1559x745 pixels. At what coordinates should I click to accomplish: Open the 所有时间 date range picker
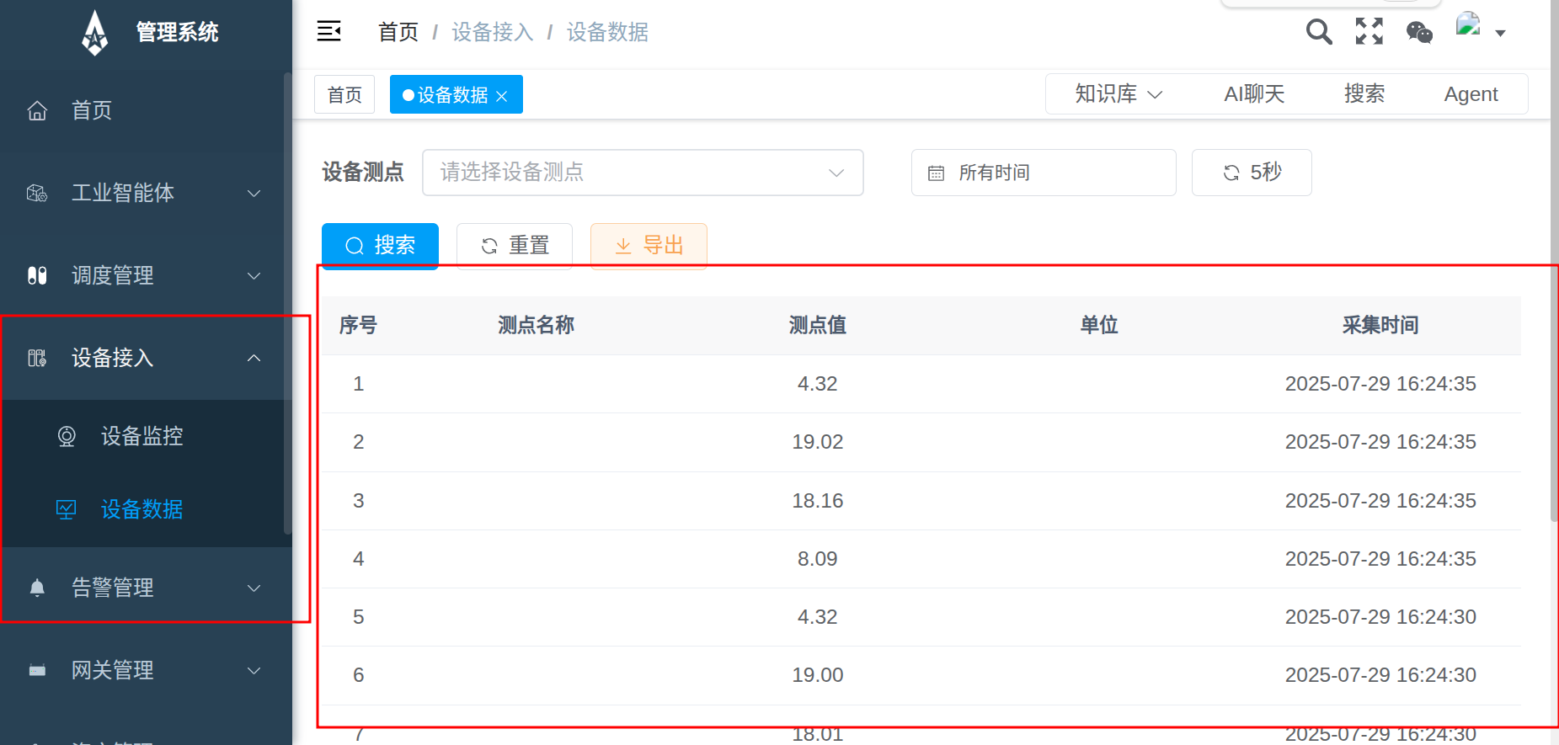pos(1043,173)
